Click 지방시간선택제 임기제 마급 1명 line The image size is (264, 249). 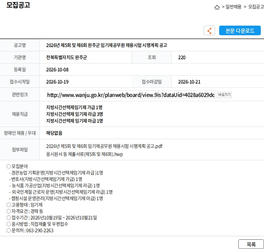[x=75, y=121]
